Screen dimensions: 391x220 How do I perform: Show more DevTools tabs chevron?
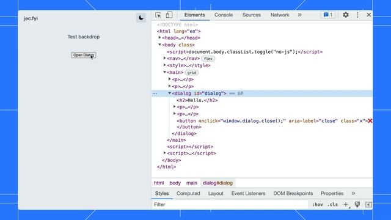pos(300,15)
